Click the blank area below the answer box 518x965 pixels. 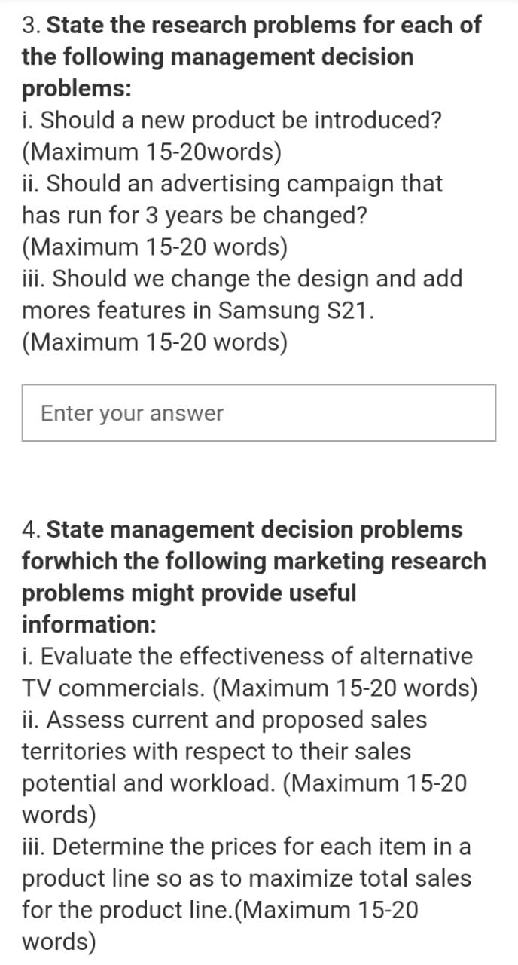click(259, 479)
